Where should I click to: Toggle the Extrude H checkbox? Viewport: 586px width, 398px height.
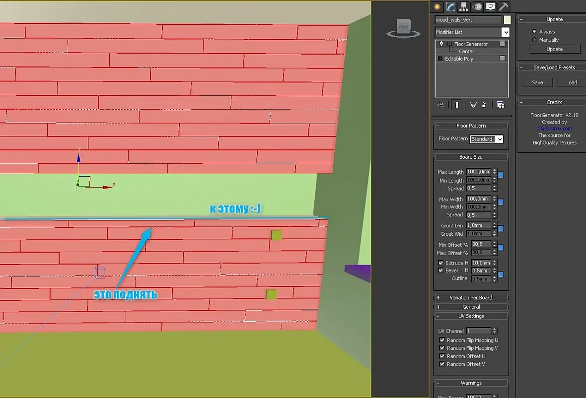440,263
